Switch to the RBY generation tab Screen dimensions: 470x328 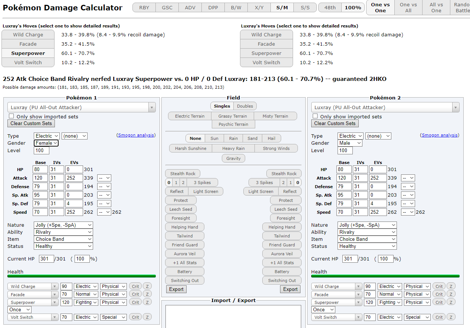click(144, 7)
